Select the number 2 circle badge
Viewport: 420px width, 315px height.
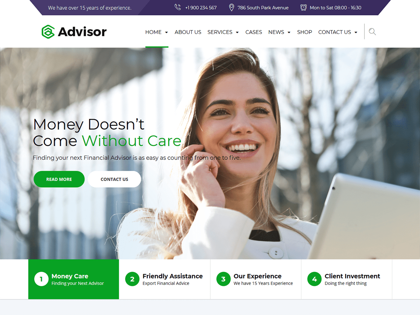[x=132, y=279]
